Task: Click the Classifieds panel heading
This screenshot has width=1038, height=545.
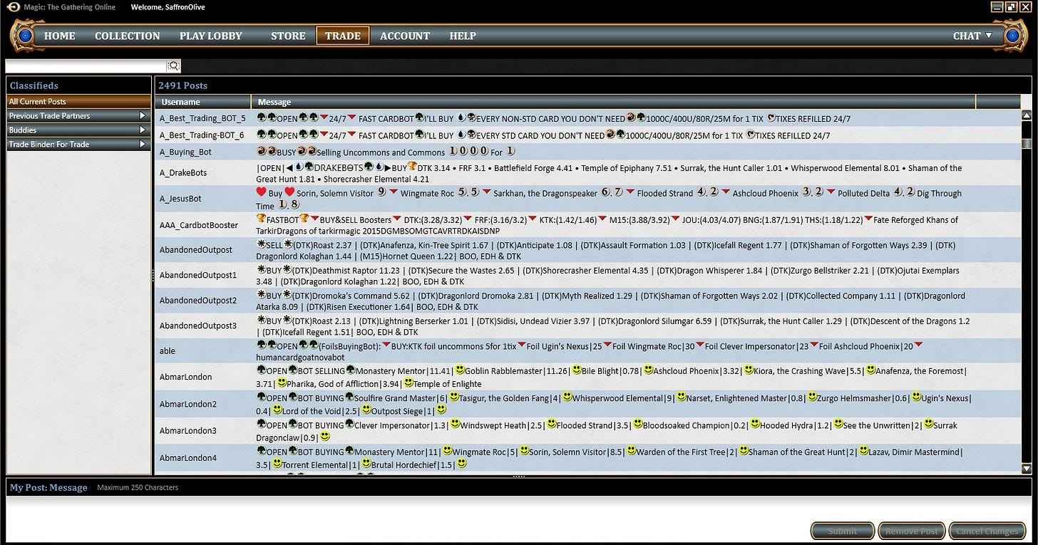Action: [34, 85]
